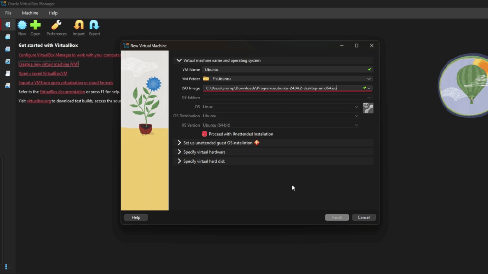Click the Cancel button in the dialog
Screen dimensions: 488x274
tap(364, 217)
